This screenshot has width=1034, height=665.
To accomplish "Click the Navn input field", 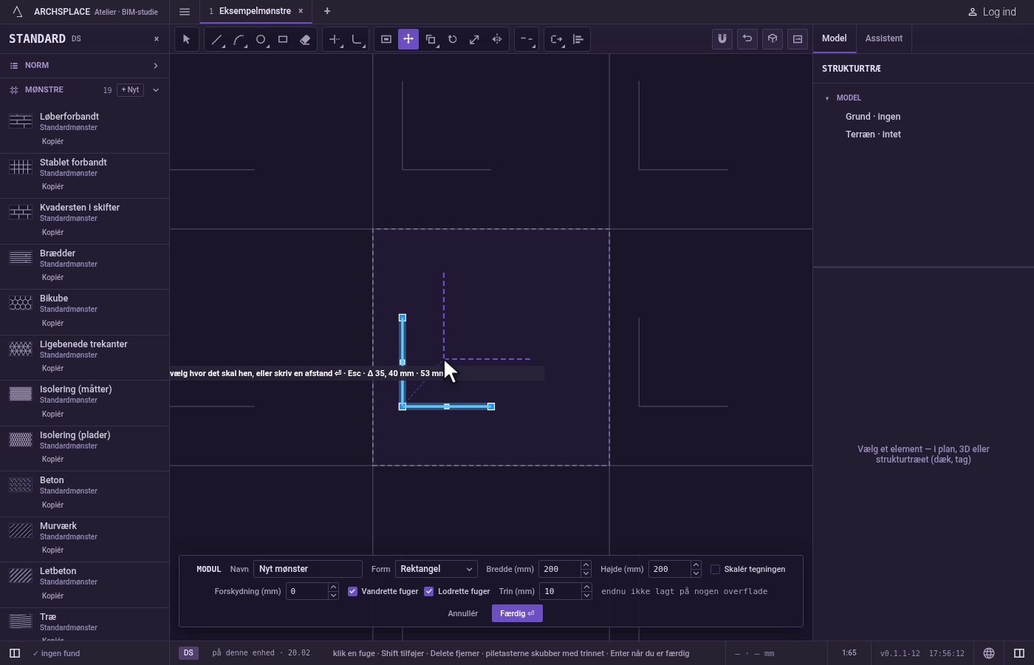I will [x=308, y=569].
